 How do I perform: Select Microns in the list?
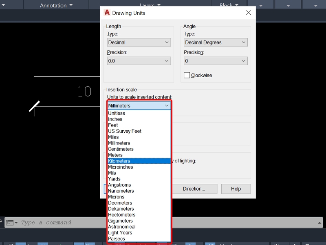[x=139, y=197]
